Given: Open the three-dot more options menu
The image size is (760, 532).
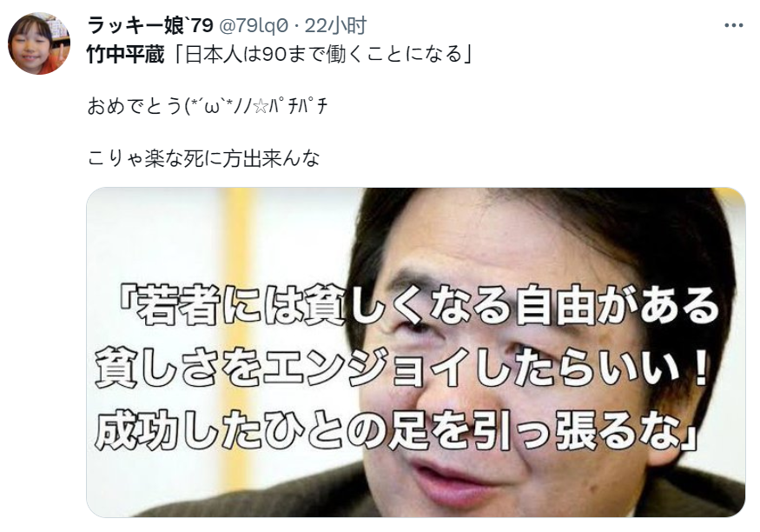Looking at the screenshot, I should point(733,26).
